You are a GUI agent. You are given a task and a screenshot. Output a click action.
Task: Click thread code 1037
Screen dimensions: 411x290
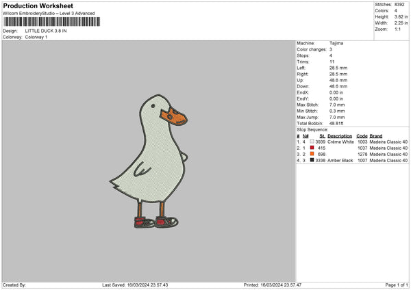coord(362,148)
